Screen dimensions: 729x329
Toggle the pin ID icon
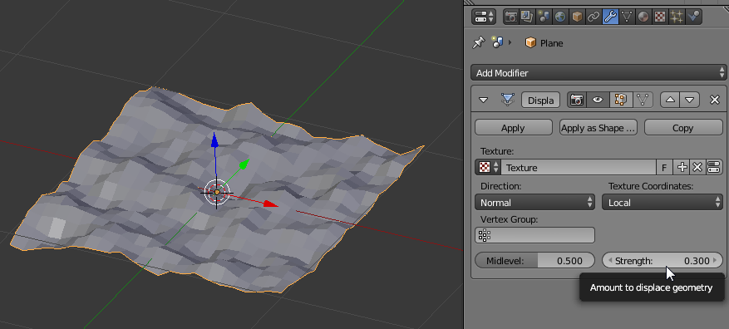(x=479, y=42)
